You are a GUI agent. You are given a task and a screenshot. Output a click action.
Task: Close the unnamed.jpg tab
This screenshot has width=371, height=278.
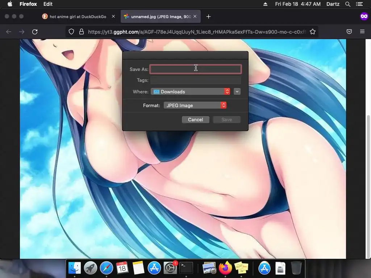195,17
